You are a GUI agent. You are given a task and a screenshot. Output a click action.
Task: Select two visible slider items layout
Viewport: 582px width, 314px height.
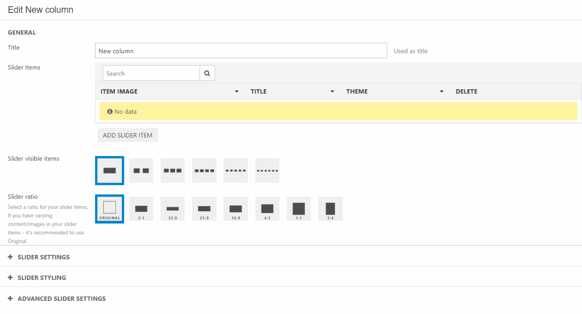141,171
